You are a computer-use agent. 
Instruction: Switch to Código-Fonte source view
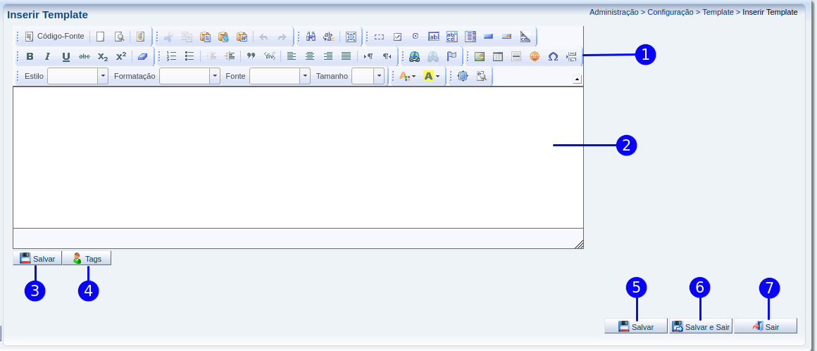coord(55,36)
